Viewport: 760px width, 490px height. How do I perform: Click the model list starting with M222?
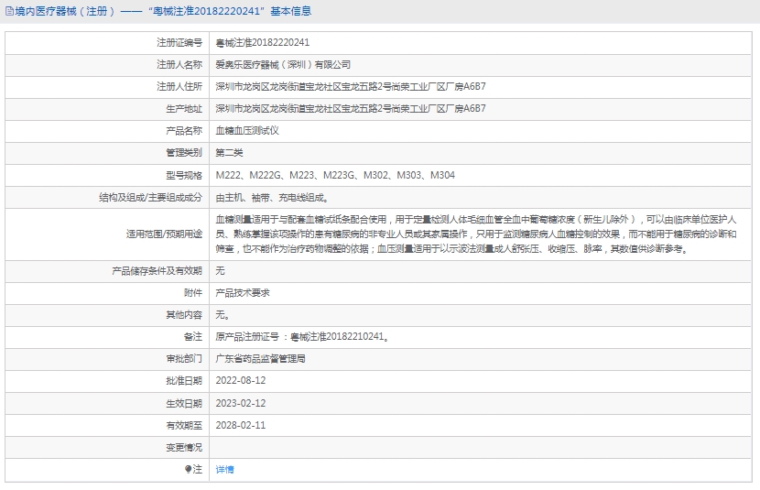tap(335, 175)
